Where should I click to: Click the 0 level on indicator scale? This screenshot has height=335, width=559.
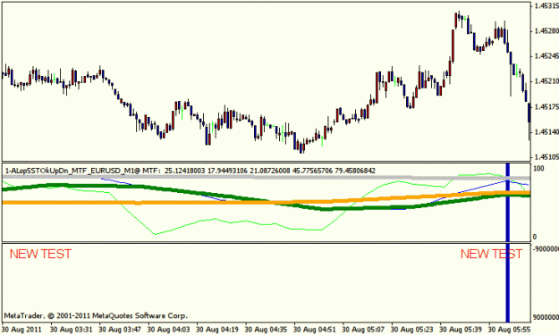point(534,237)
